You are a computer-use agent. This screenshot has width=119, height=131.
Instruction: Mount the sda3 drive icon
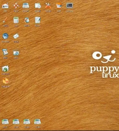coord(27,122)
